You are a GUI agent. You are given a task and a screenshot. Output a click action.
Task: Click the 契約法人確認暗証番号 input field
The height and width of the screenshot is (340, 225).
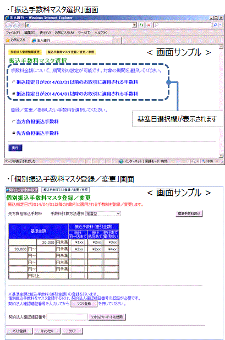point(67,317)
